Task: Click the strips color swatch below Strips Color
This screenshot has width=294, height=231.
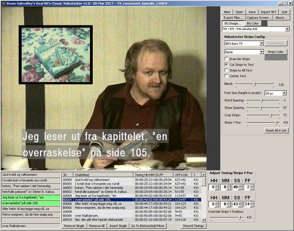Action: pyautogui.click(x=276, y=58)
